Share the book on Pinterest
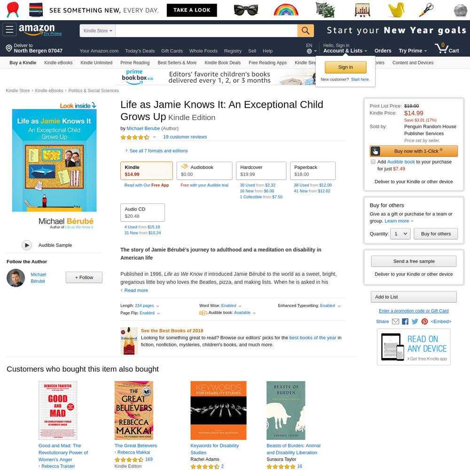The height and width of the screenshot is (470, 470). tap(424, 321)
